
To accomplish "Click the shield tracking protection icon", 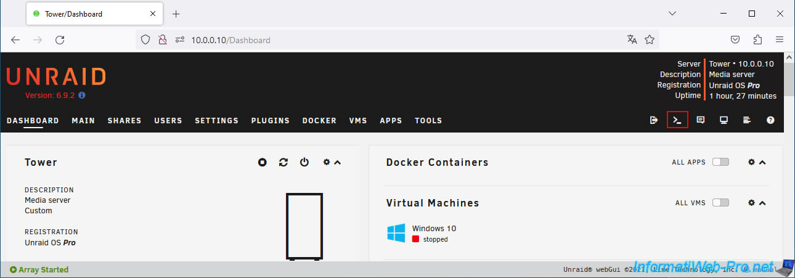I will click(x=145, y=39).
